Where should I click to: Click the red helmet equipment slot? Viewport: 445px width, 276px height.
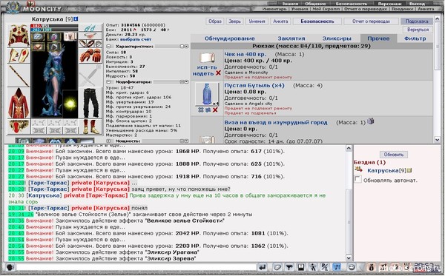coord(19,36)
